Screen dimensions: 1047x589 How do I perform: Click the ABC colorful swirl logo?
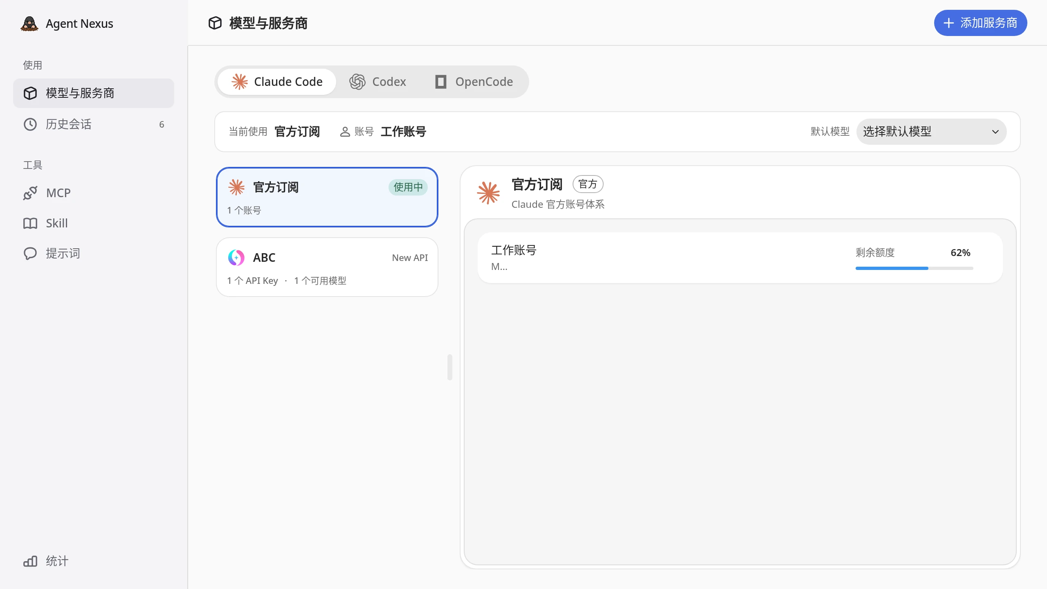pos(236,258)
